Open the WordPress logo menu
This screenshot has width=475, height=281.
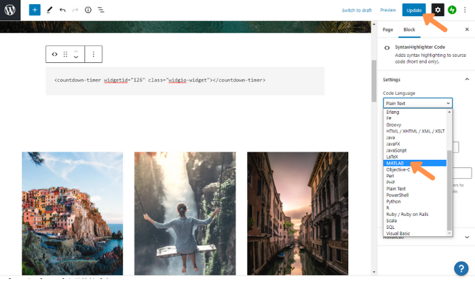10,10
